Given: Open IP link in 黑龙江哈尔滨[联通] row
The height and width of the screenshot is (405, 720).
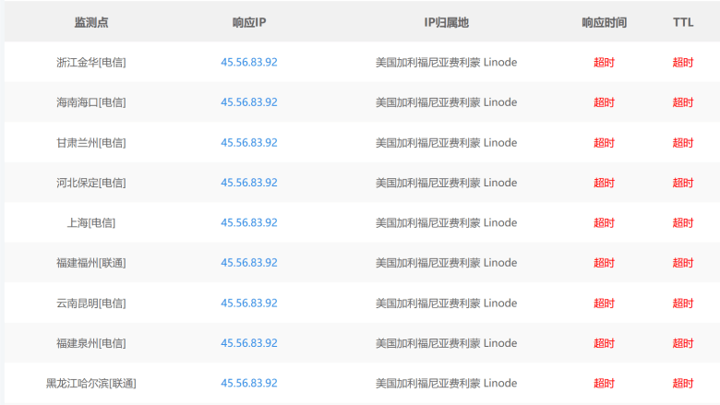Looking at the screenshot, I should click(x=249, y=383).
